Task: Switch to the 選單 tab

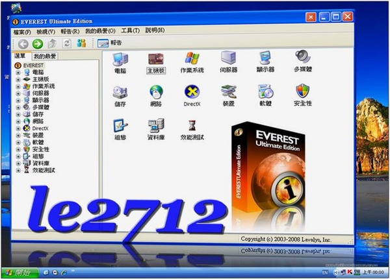Action: pos(20,56)
